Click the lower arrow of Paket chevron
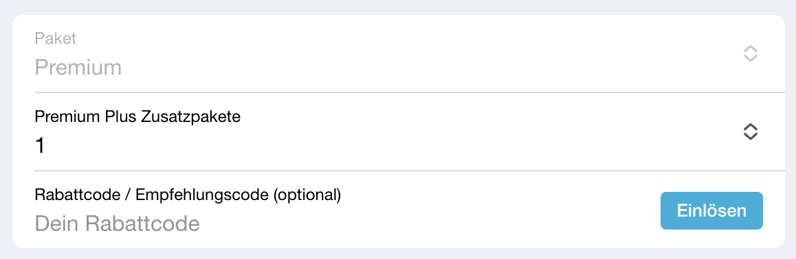Viewport: 796px width, 259px height. [x=751, y=59]
